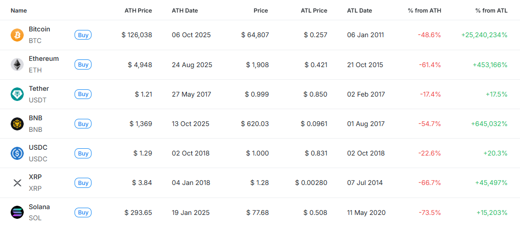This screenshot has width=520, height=227.
Task: Click the Solana logo icon
Action: pyautogui.click(x=17, y=213)
